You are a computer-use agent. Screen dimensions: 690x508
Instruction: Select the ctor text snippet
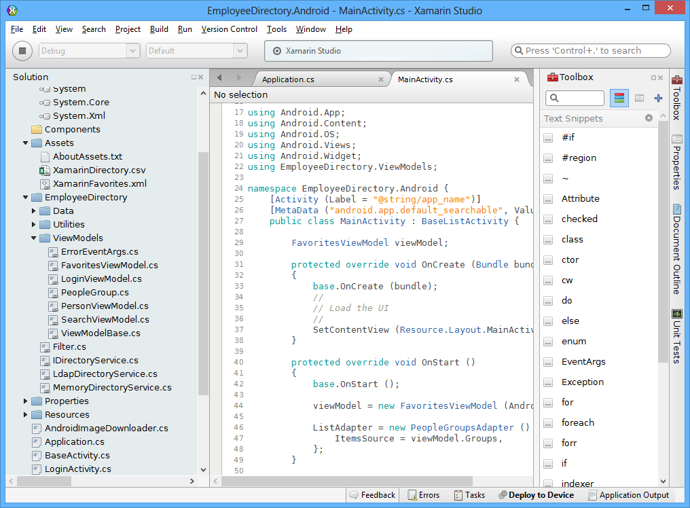coord(570,259)
